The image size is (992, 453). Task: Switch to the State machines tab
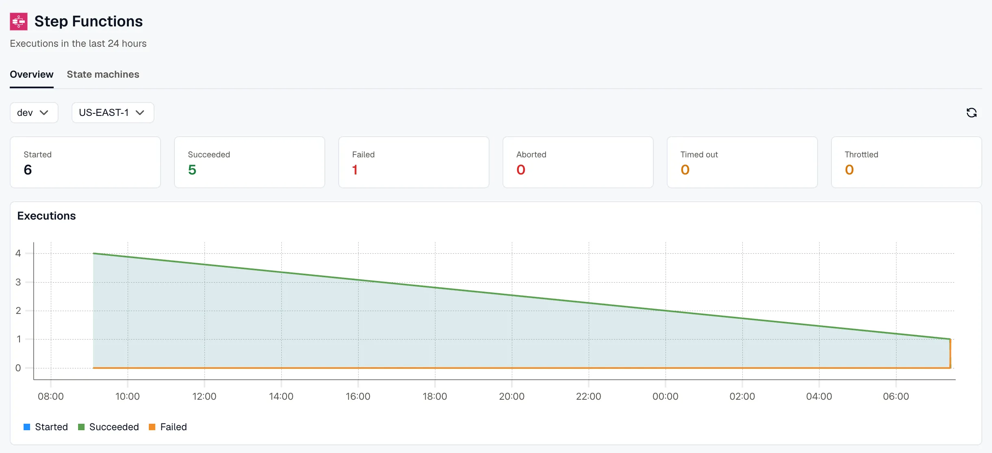click(x=103, y=74)
